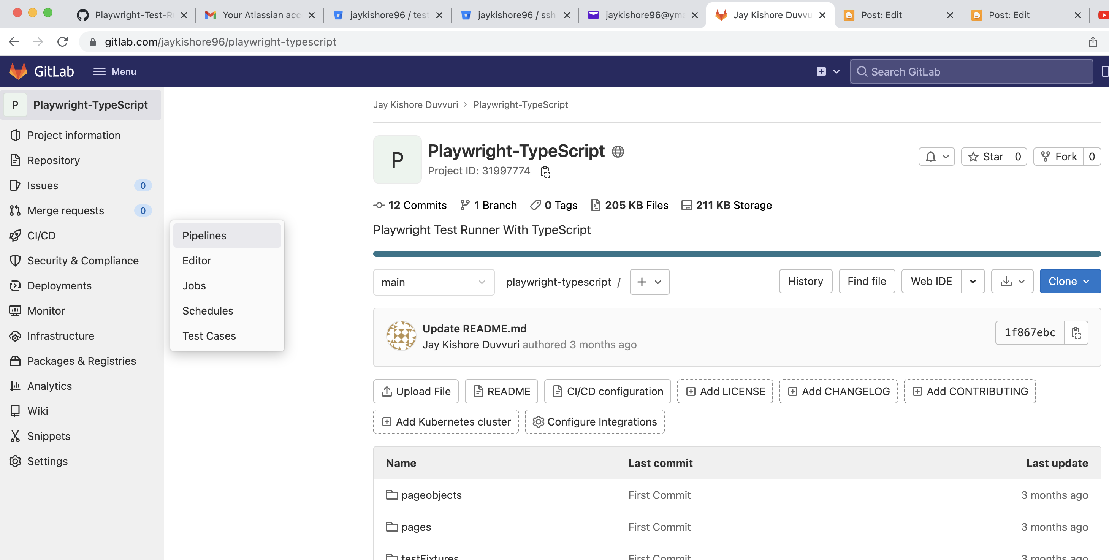Open the Web IDE options arrow
1109x560 pixels.
coord(973,282)
